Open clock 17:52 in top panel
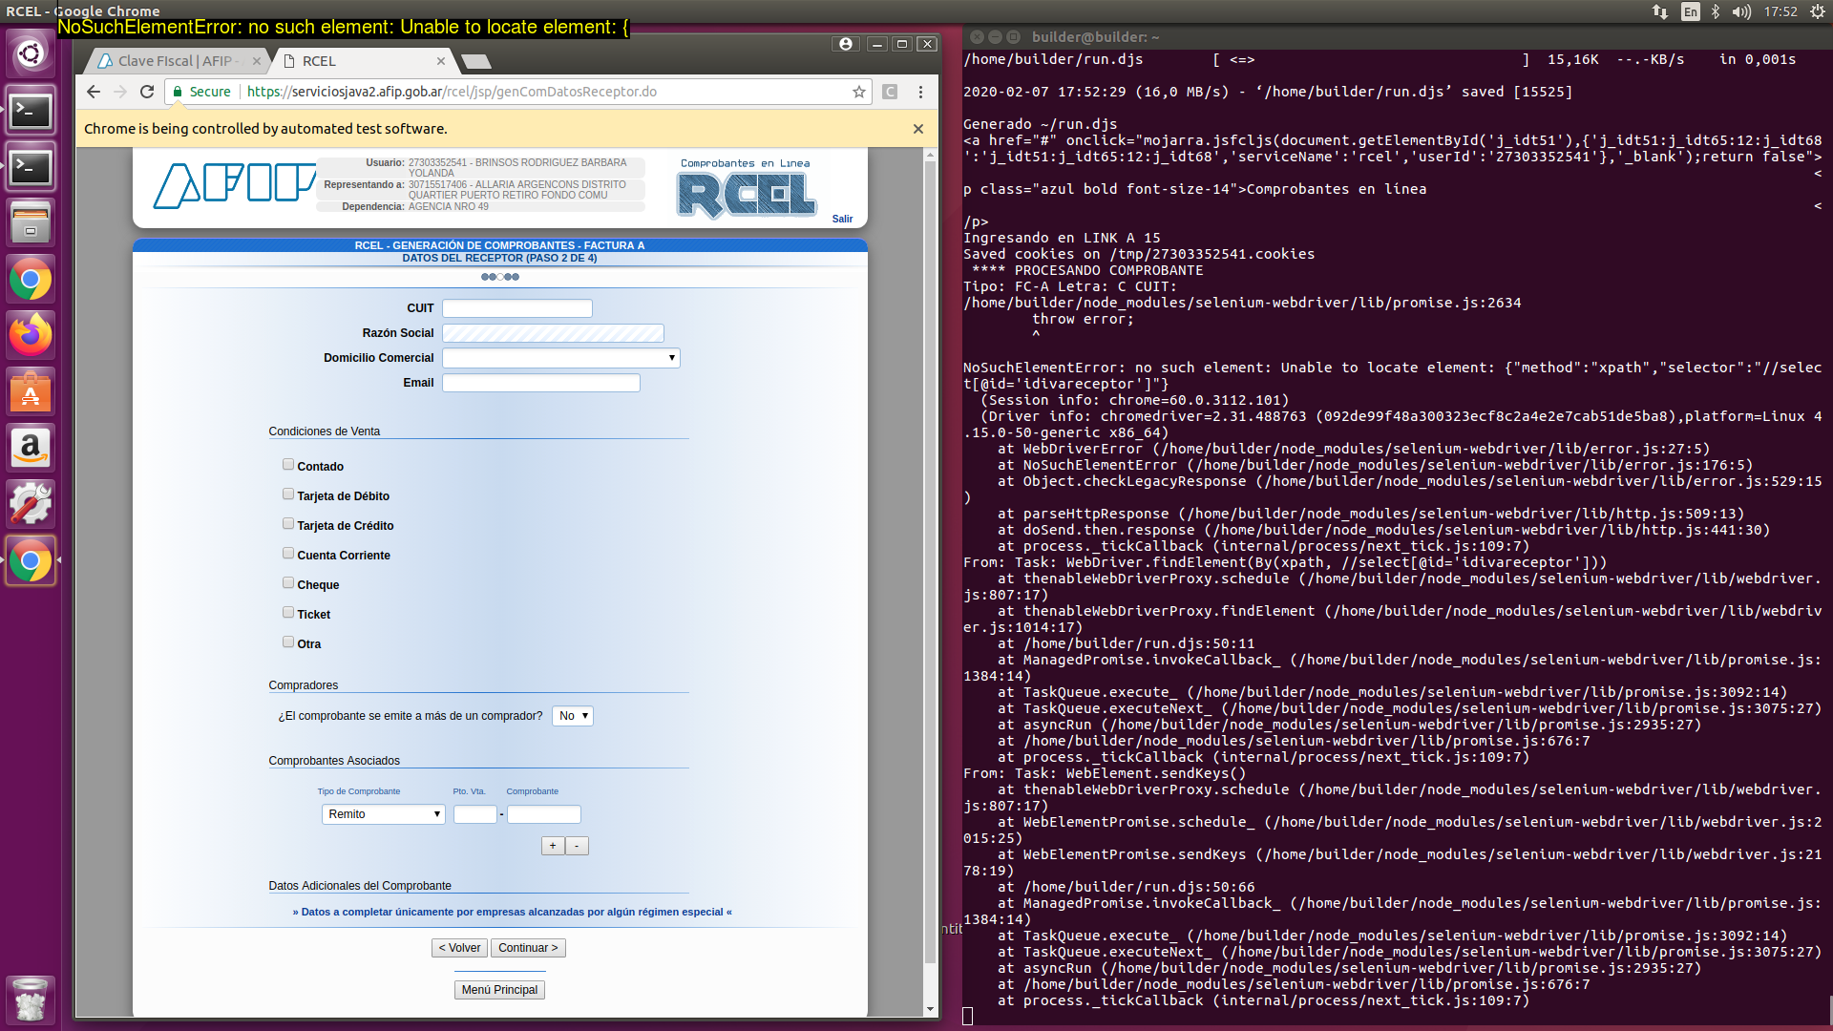 (1780, 11)
